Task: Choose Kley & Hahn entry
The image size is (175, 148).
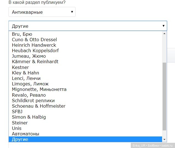Action: [x=25, y=73]
